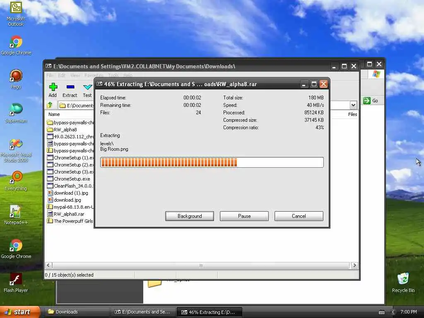Screen dimensions: 424x318
Task: Expand hidden system tray icons arrow
Action: point(393,312)
